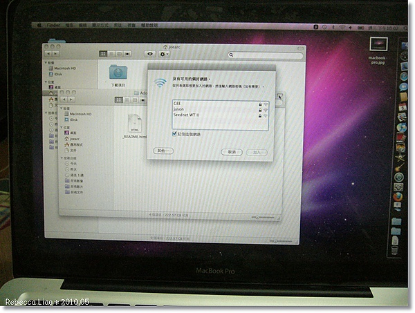This screenshot has height=313, width=415.
Task: Collapse 位置 section in joearc window sidebar
Action: click(46, 82)
